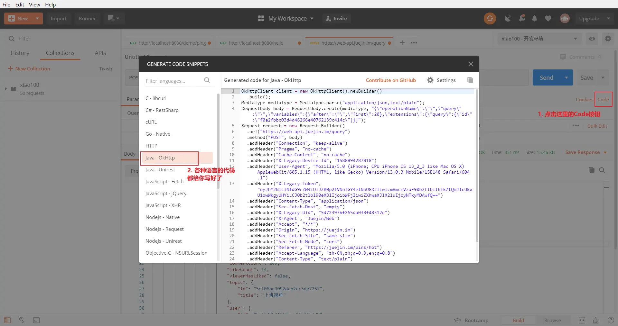Open the satellite capture requests icon
This screenshot has height=326, width=618.
coord(508,18)
